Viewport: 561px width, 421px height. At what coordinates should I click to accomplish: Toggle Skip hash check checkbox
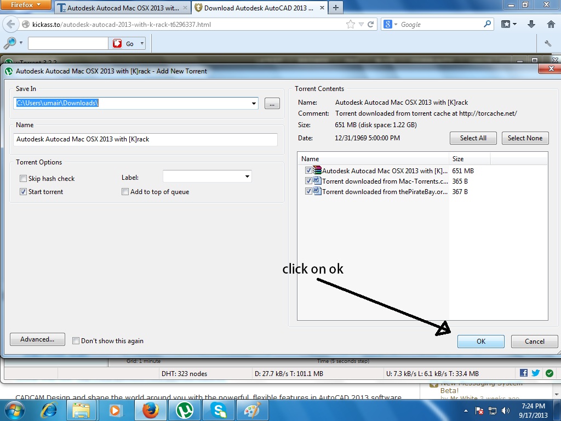(23, 178)
